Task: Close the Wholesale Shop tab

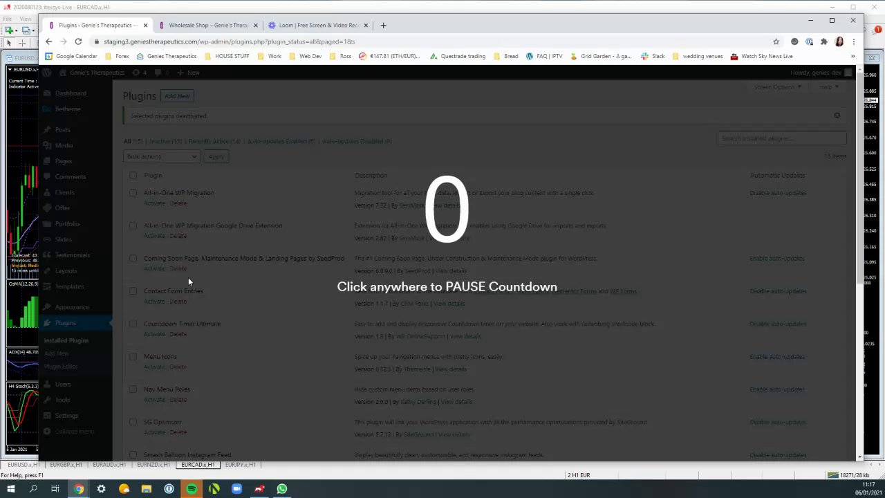Action: (256, 25)
